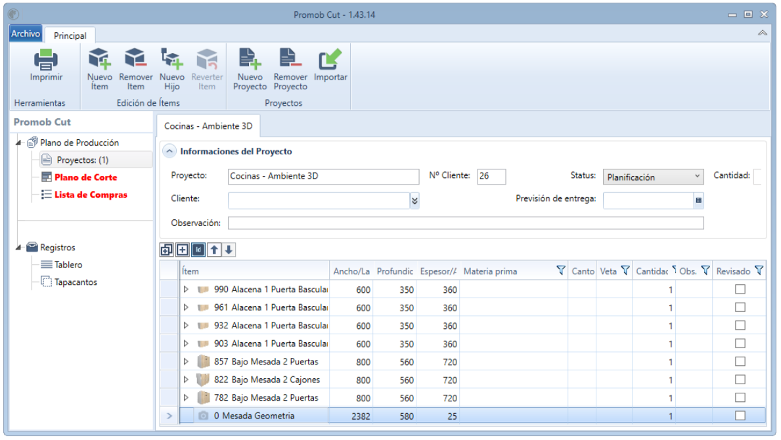Click the Importar icon
This screenshot has width=781, height=440.
tap(330, 59)
